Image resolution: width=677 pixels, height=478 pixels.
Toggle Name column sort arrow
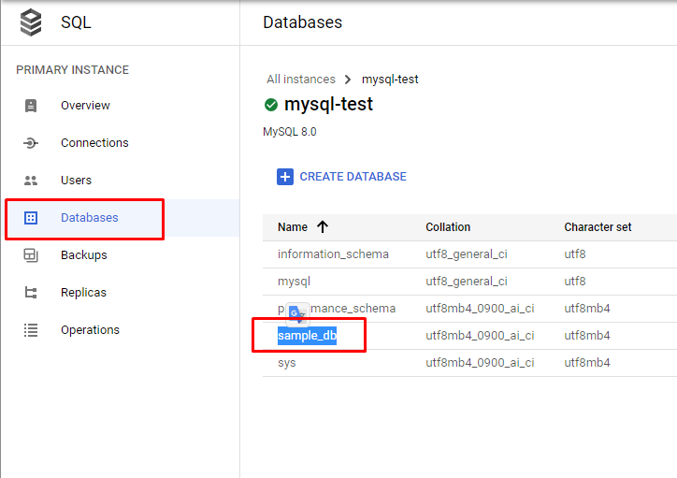[x=323, y=227]
